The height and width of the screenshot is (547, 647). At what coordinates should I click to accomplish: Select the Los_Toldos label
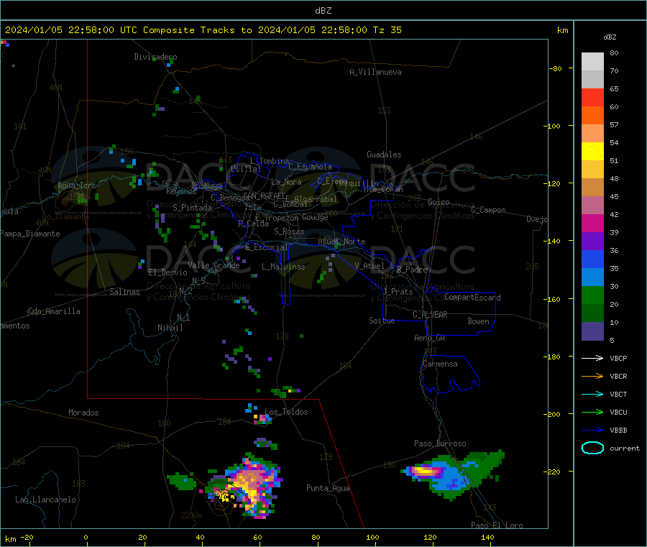click(x=286, y=412)
